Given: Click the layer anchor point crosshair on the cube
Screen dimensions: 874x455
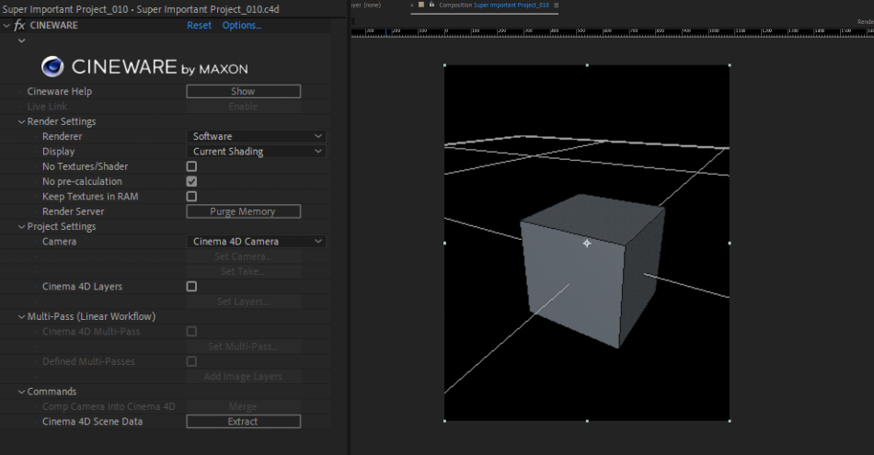Looking at the screenshot, I should [587, 244].
